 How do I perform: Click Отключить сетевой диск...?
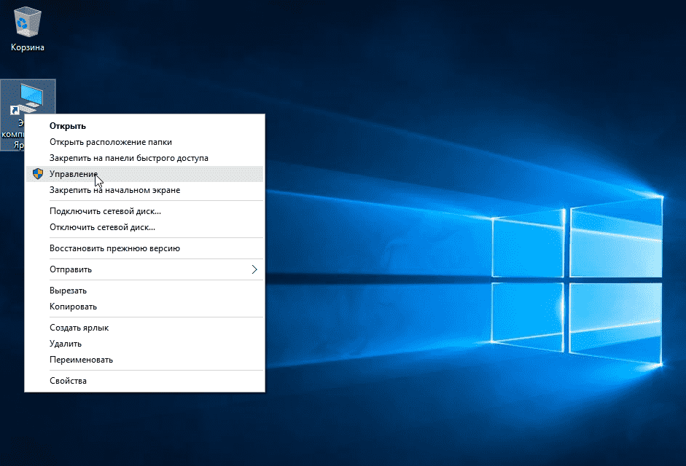click(x=102, y=227)
